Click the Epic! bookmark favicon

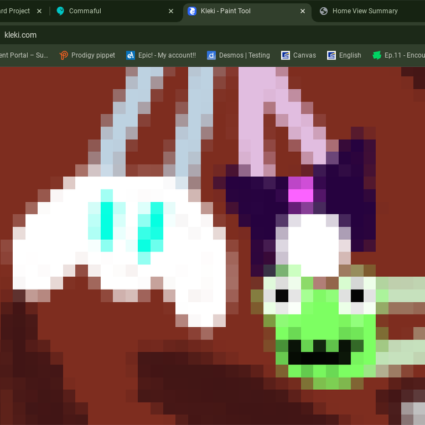(131, 55)
